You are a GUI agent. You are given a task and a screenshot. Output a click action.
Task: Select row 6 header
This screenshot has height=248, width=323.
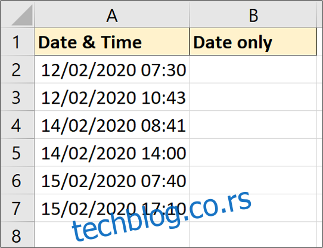[17, 180]
